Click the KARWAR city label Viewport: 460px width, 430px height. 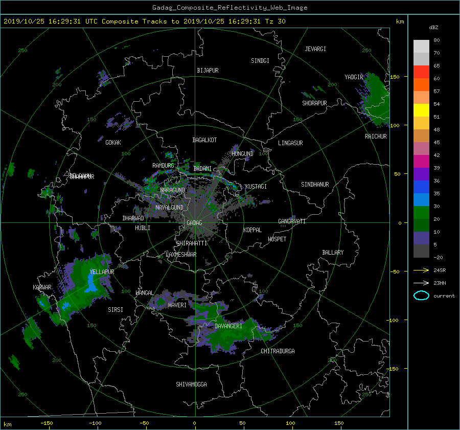[42, 287]
